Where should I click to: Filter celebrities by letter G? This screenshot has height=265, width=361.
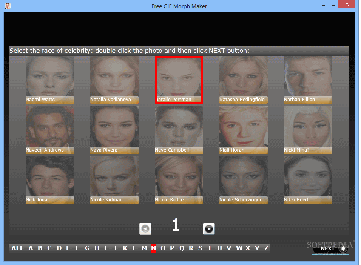[x=87, y=248]
